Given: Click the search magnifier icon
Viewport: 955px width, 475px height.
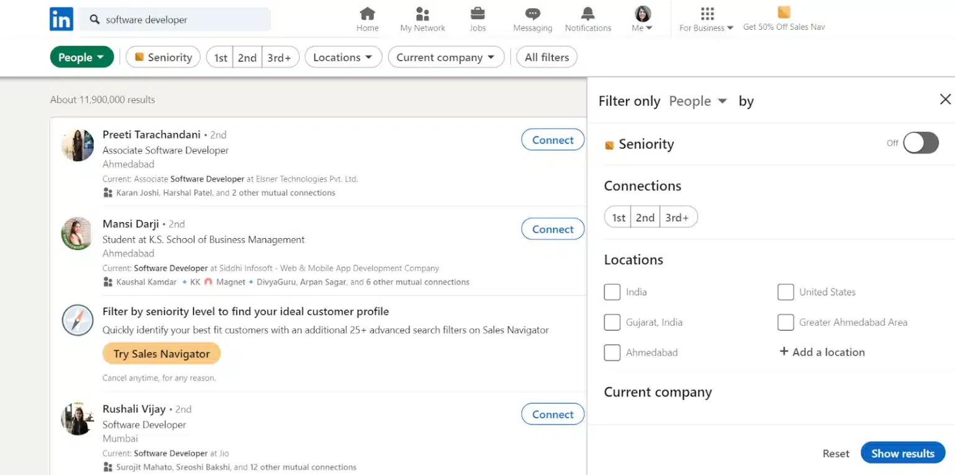Looking at the screenshot, I should (95, 19).
